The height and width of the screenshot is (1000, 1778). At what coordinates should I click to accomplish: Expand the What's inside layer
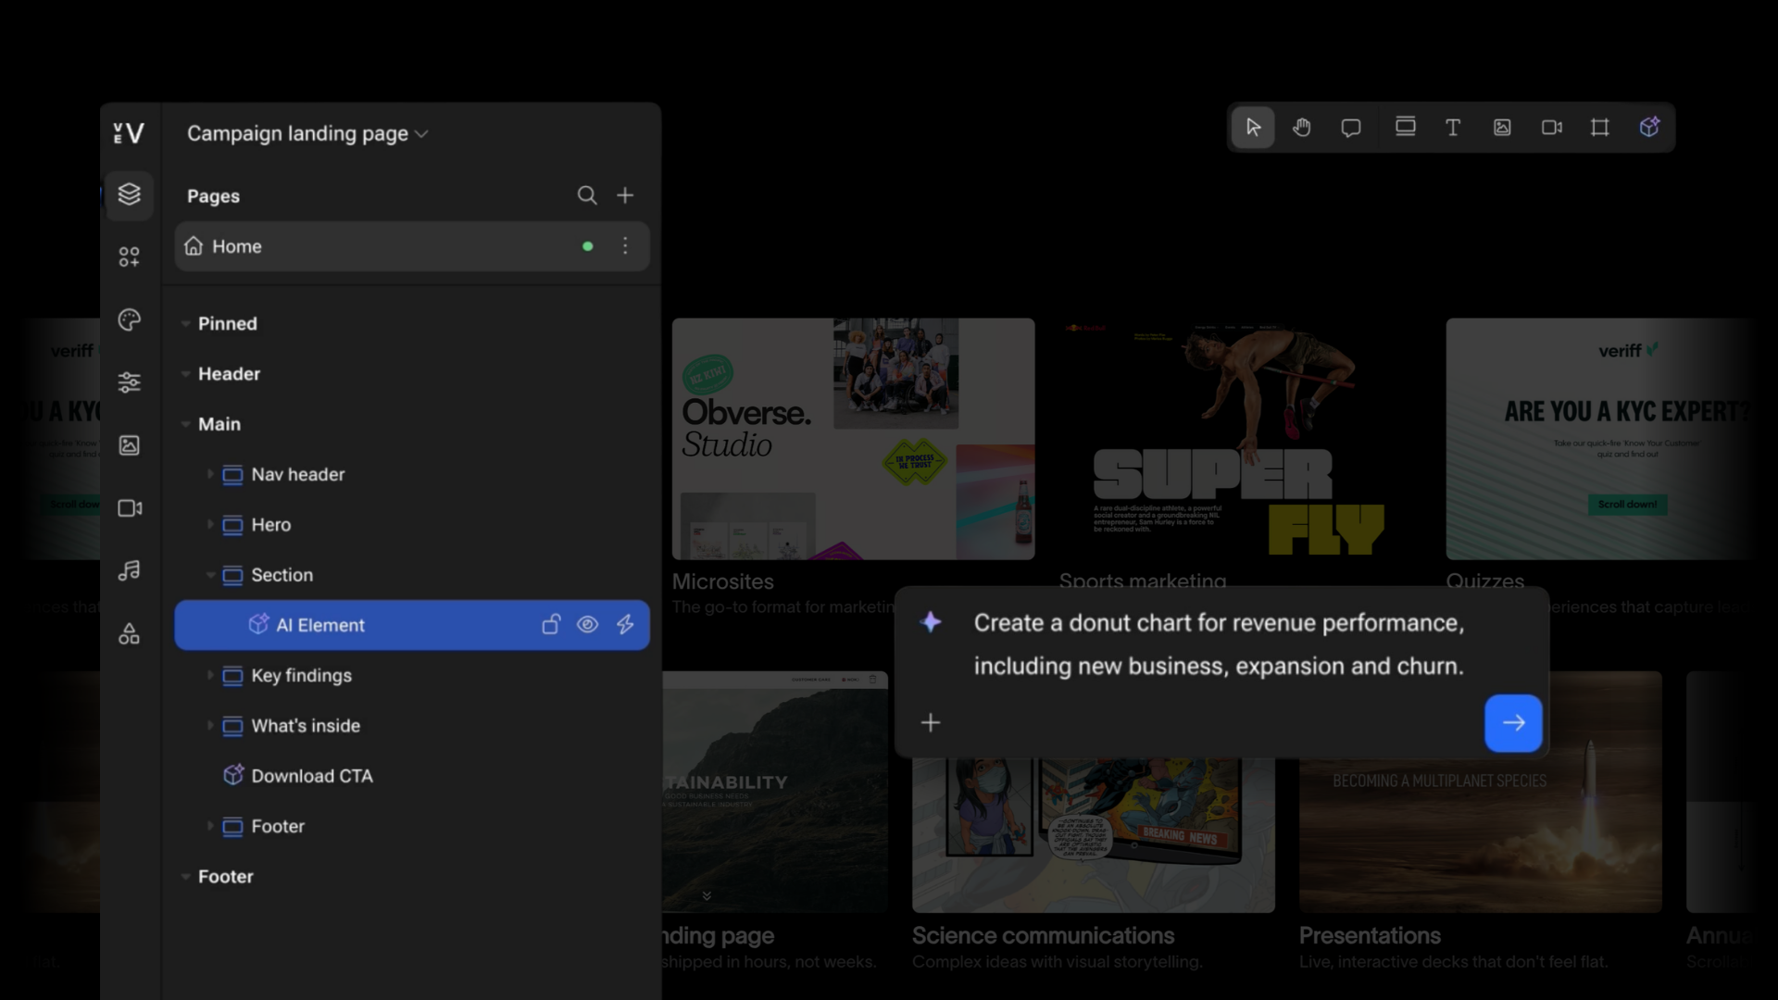tap(210, 725)
